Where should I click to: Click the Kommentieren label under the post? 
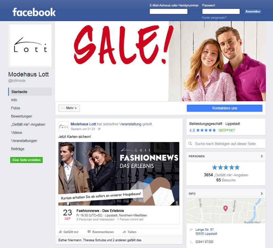pos(103,232)
